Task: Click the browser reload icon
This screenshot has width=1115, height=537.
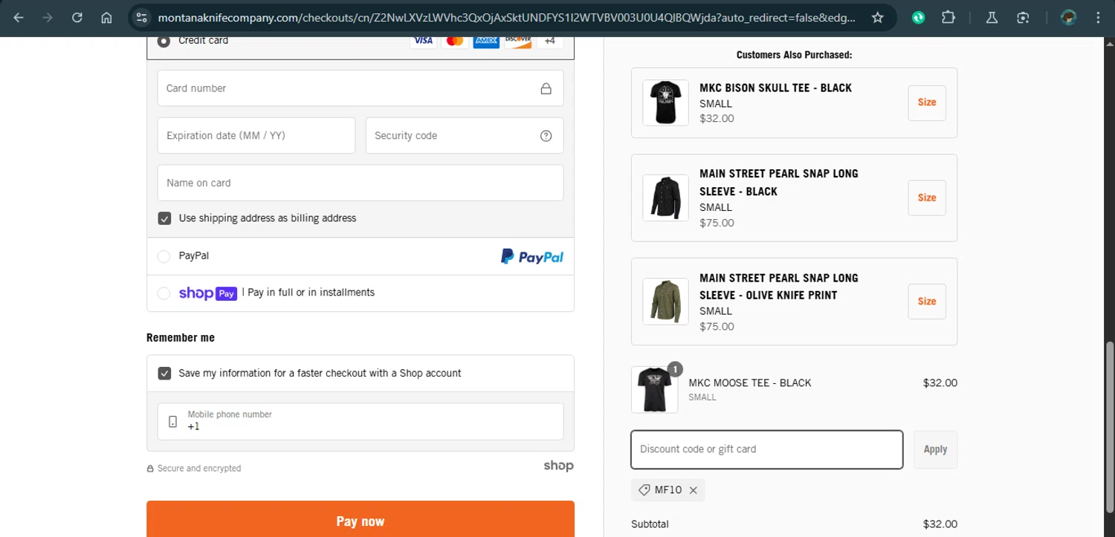Action: pyautogui.click(x=77, y=18)
